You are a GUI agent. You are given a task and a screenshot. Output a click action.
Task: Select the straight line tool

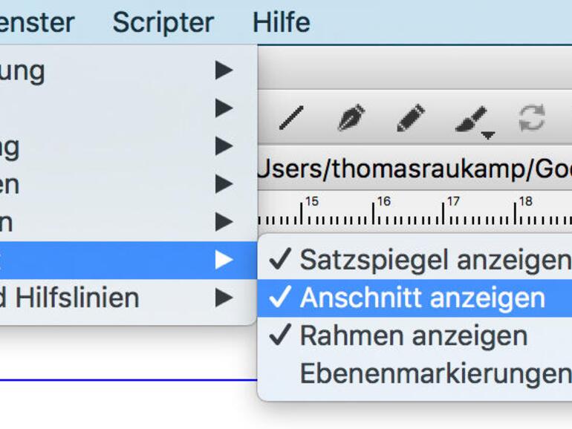click(291, 119)
